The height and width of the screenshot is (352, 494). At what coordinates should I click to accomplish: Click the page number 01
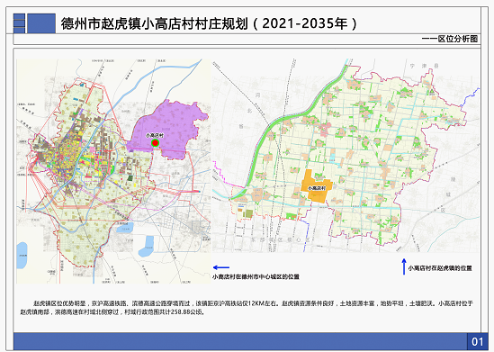click(x=478, y=341)
